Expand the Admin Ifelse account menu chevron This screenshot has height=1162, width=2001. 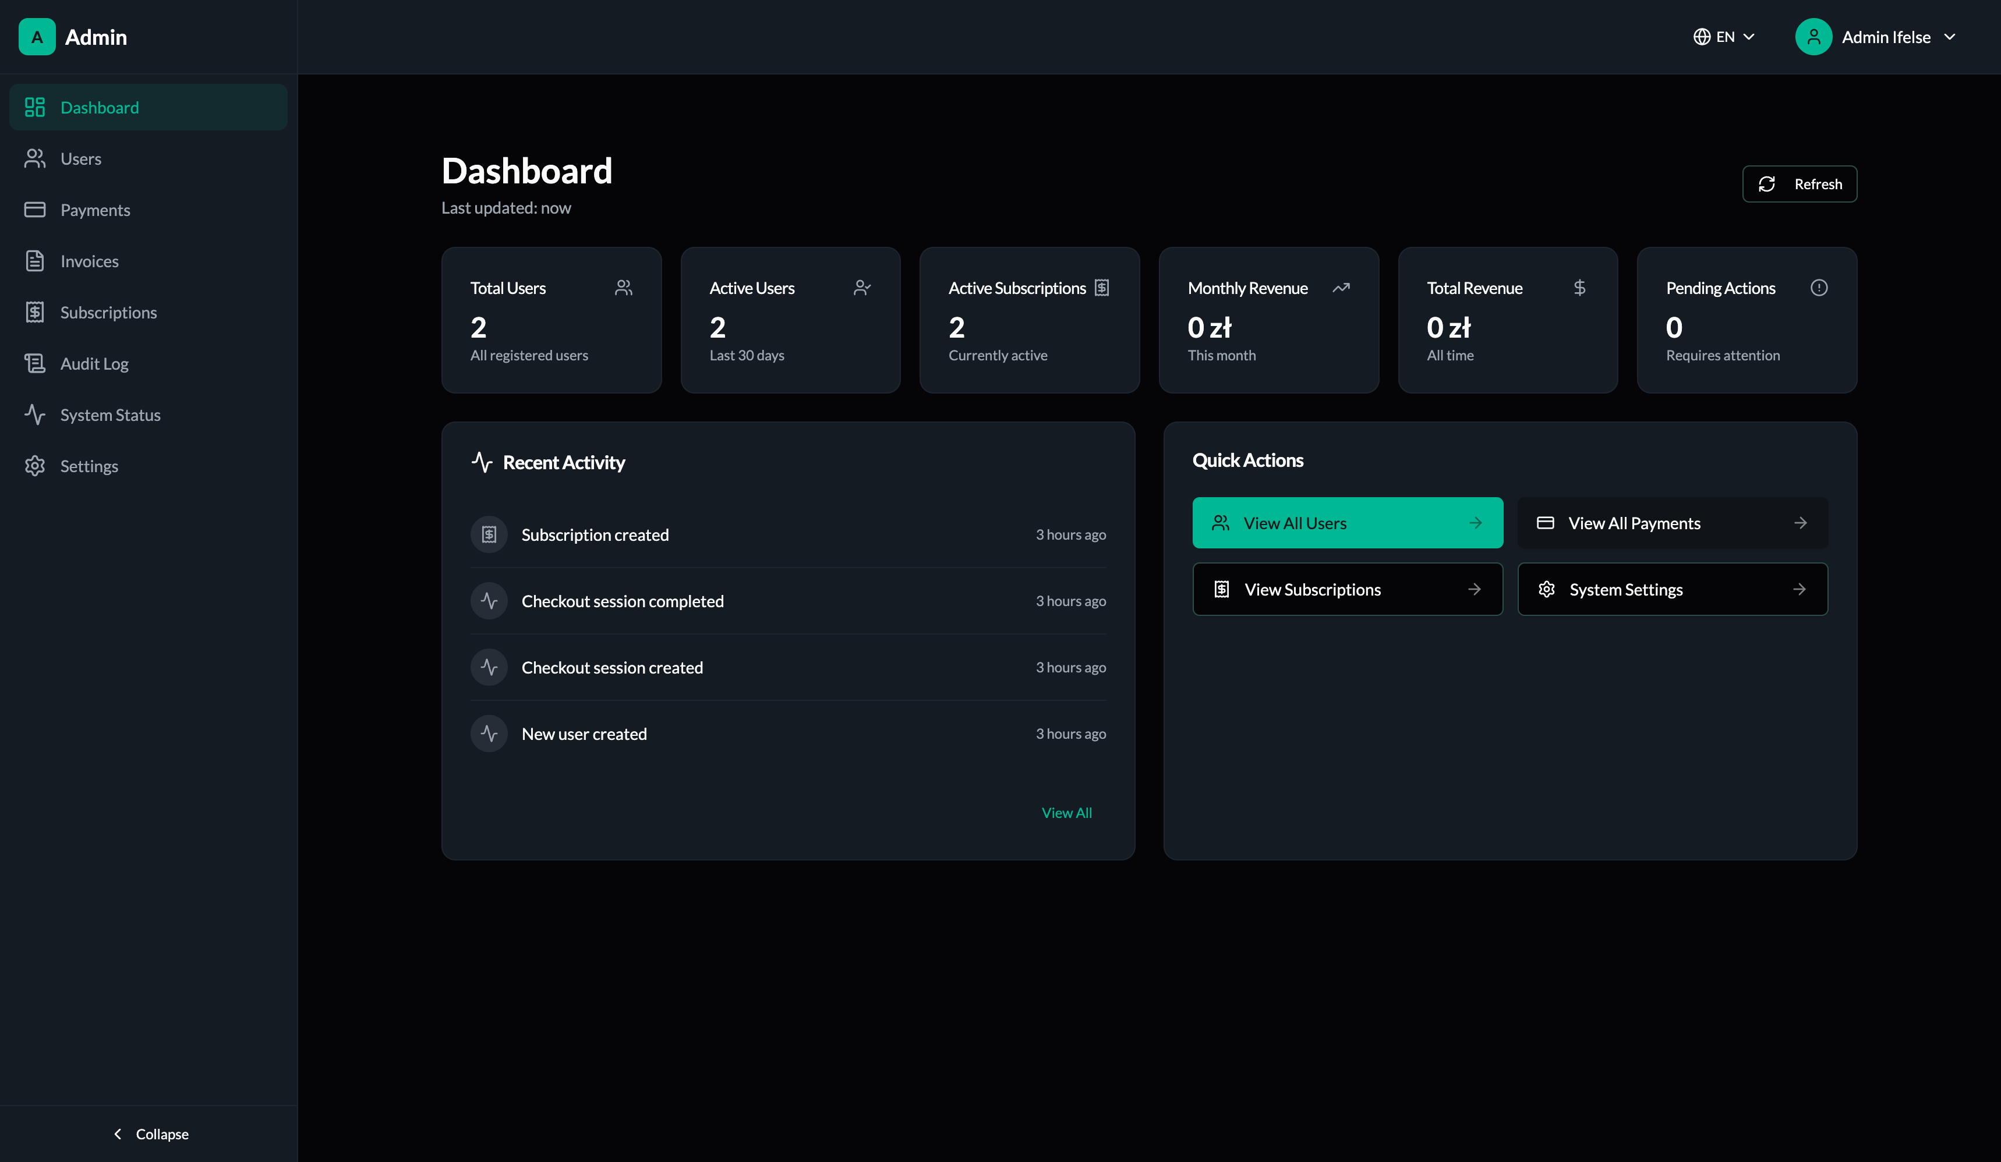1950,37
